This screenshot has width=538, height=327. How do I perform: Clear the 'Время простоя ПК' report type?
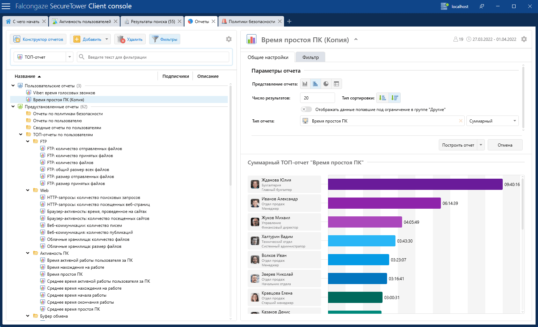coord(460,121)
